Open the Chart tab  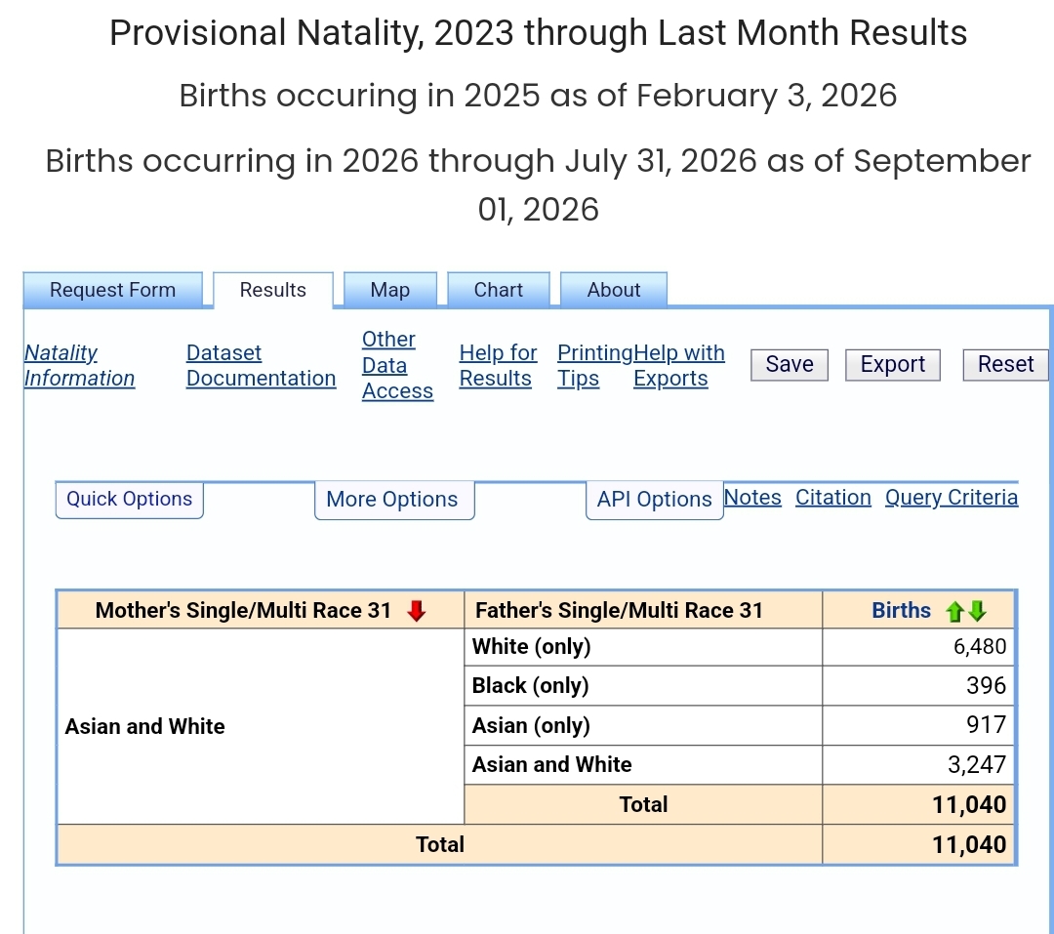tap(499, 290)
